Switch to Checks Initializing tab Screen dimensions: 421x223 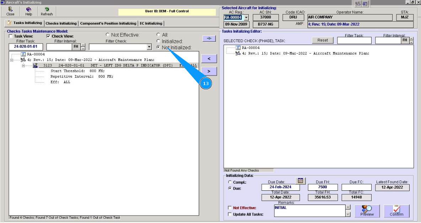61,23
